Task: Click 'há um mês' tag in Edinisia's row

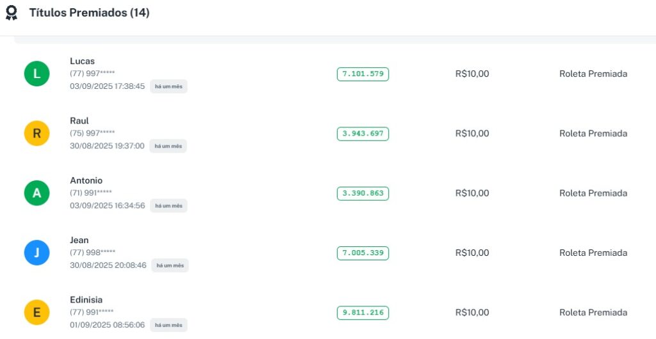Action: pos(168,325)
